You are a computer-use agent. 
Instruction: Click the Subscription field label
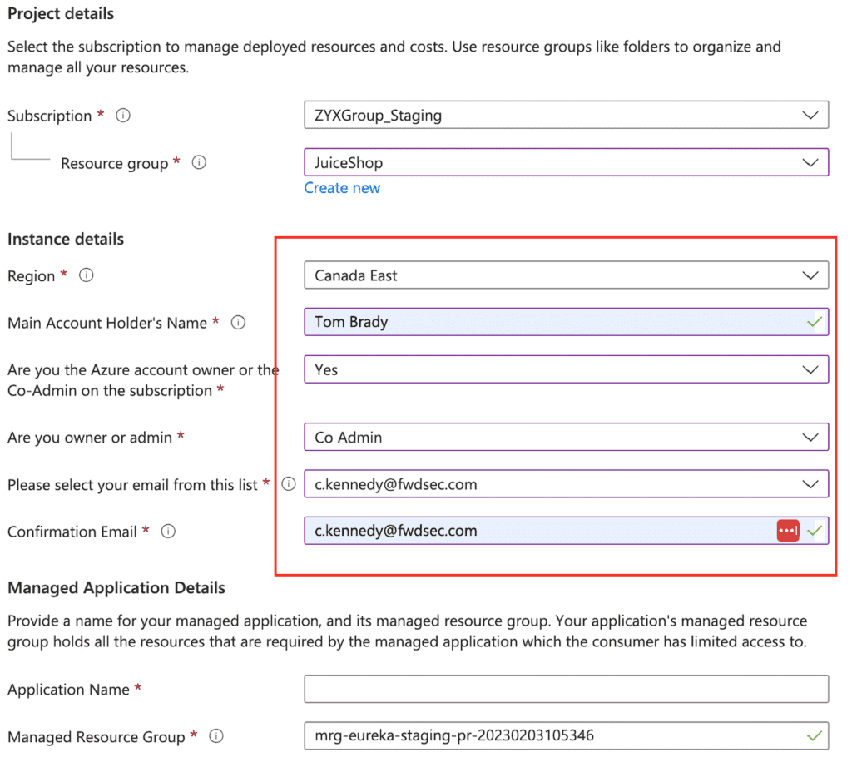[x=49, y=116]
